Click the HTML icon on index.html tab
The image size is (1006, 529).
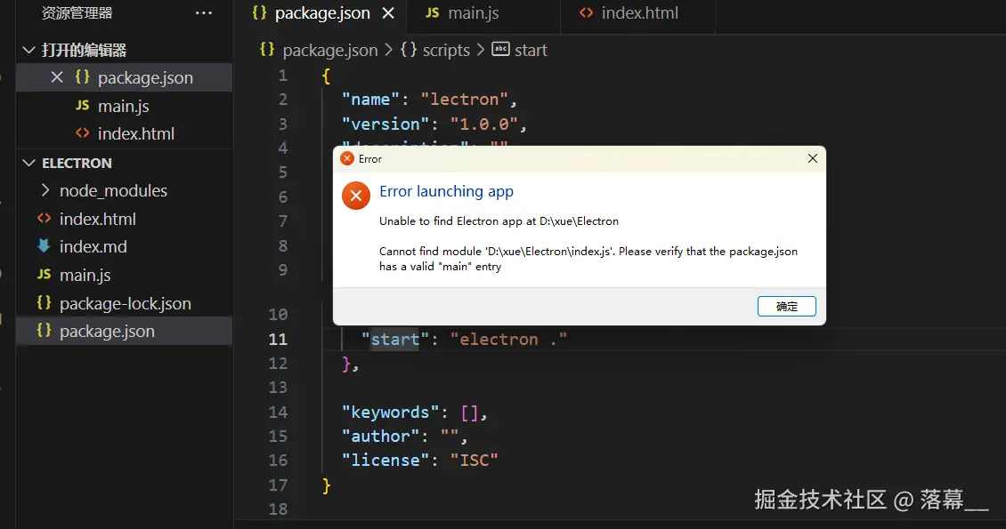587,12
